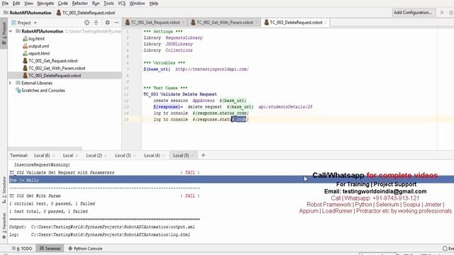Click Add Configuration button

tap(414, 13)
